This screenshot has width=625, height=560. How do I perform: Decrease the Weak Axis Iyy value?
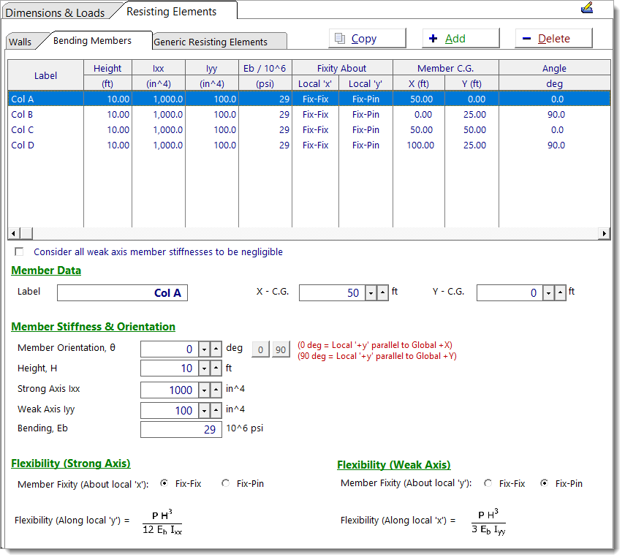point(205,411)
